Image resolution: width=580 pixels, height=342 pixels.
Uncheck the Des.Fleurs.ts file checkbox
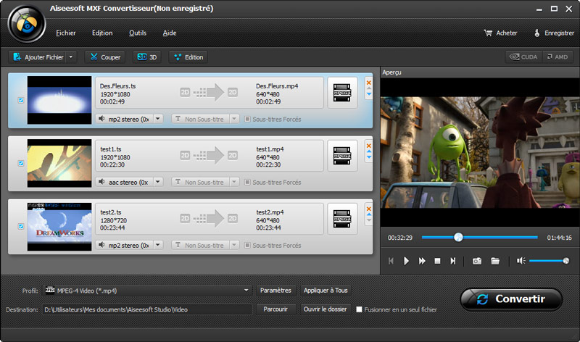pyautogui.click(x=21, y=100)
